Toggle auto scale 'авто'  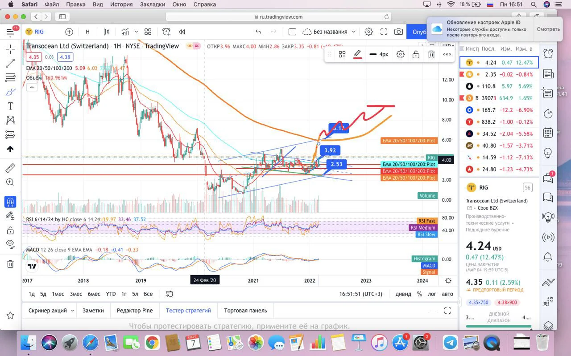pos(447,294)
